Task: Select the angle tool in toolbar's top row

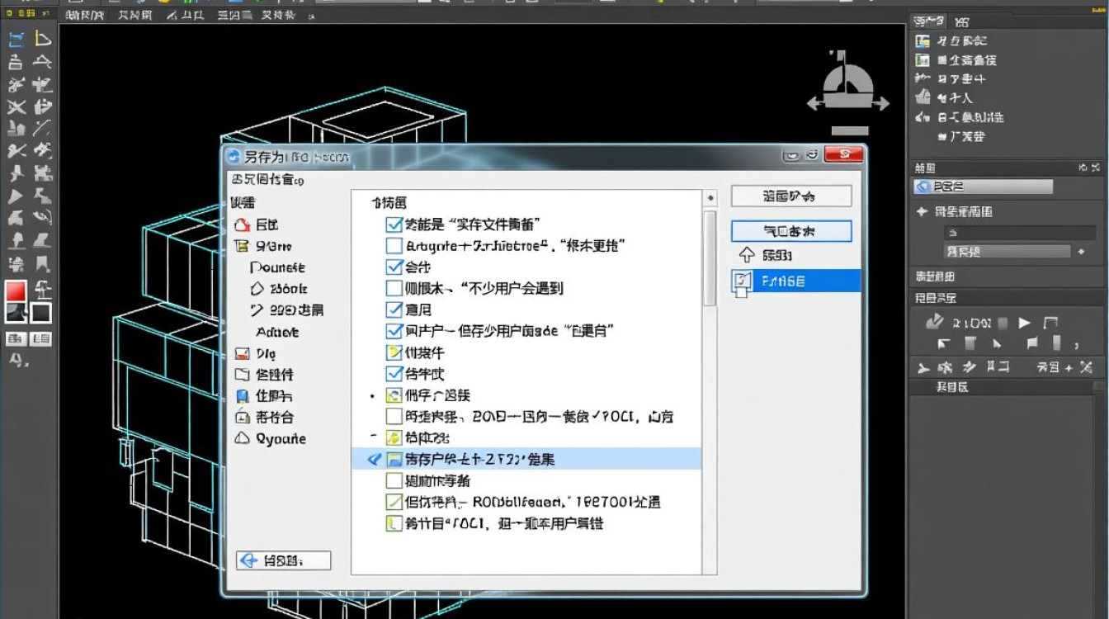Action: point(42,39)
